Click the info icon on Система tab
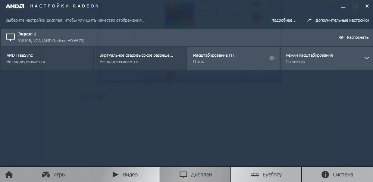 [x=325, y=175]
